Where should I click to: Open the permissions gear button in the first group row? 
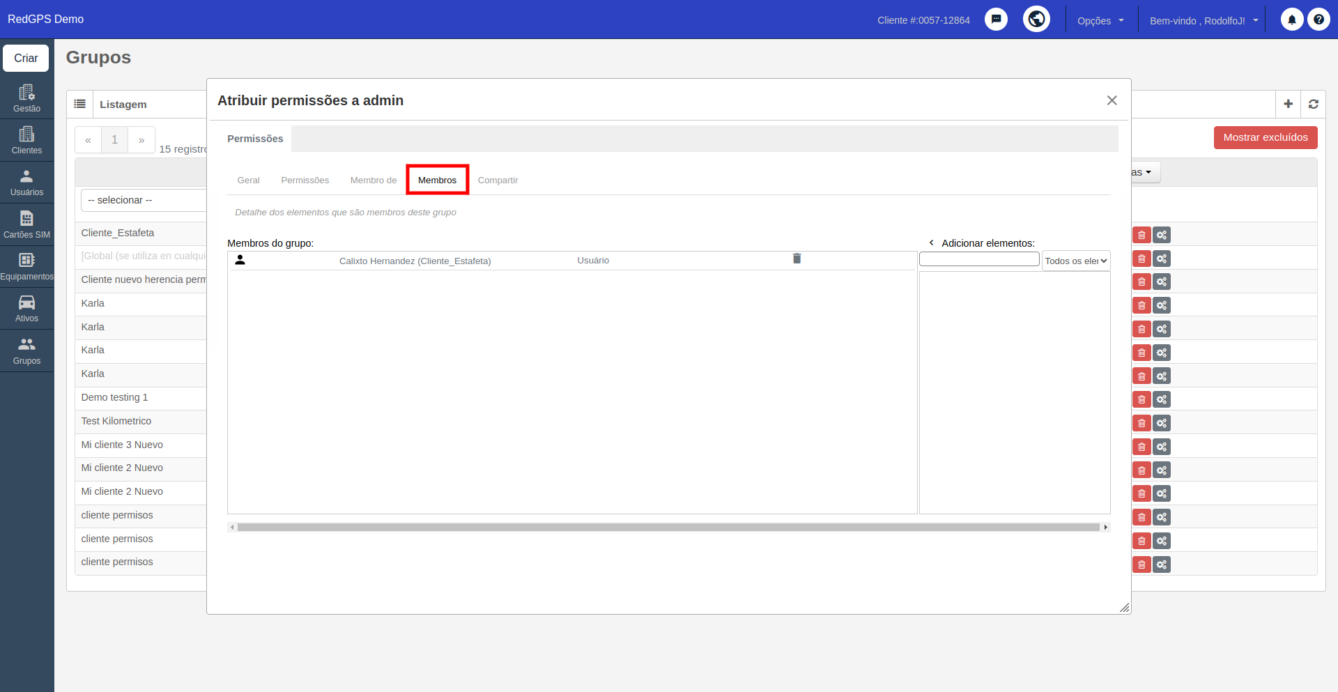[x=1161, y=235]
